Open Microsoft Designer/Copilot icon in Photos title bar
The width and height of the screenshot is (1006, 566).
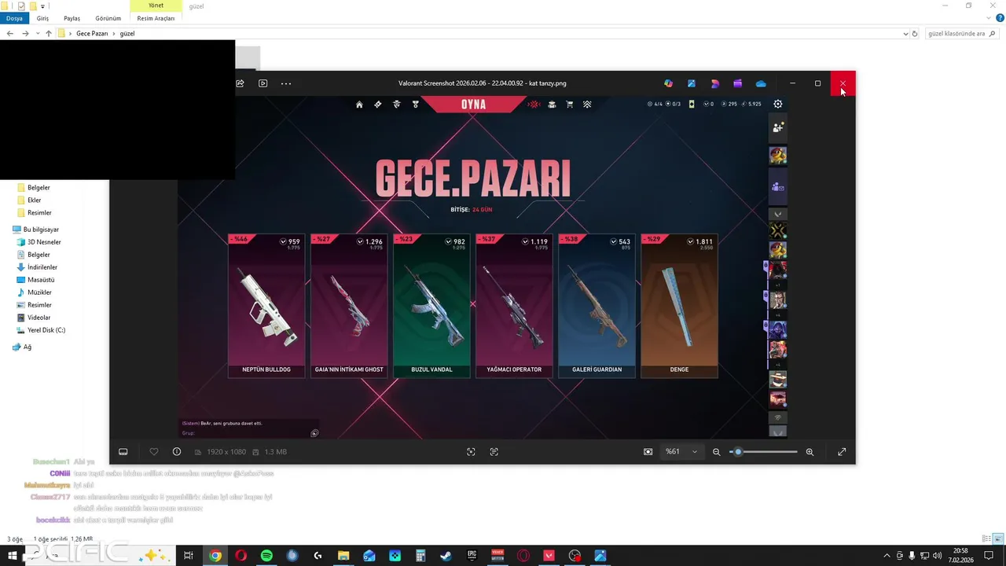(668, 83)
